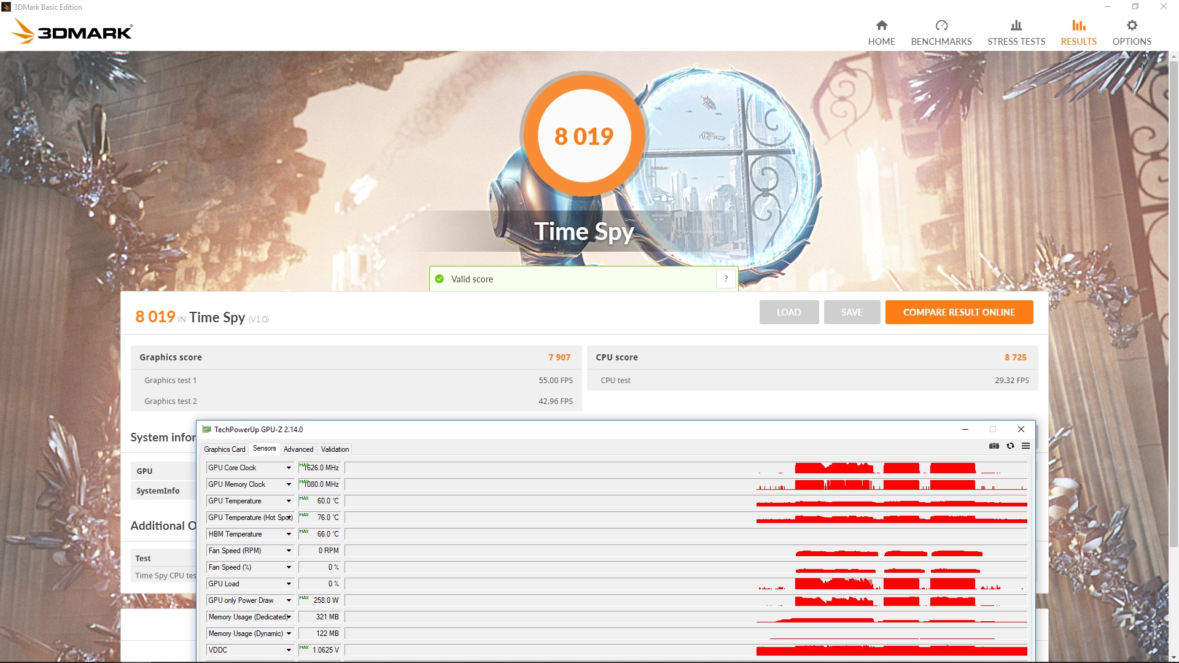
Task: Click the SystemInfo row label
Action: [158, 491]
